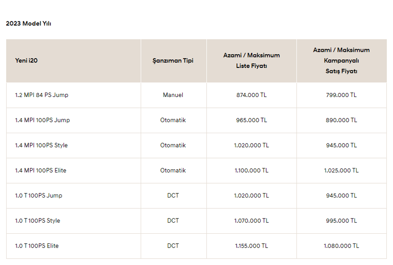Image resolution: width=393 pixels, height=265 pixels.
Task: Select the "1.2 MPI 84 PS Jump" row label
Action: (42, 95)
